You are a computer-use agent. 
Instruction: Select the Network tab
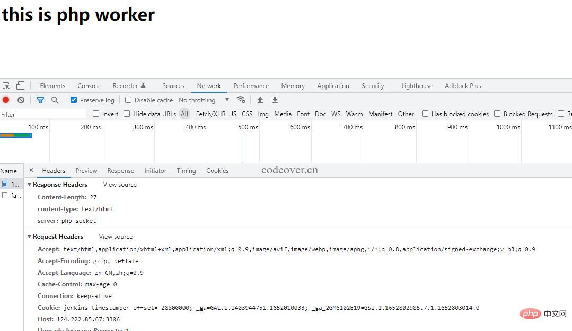pos(209,86)
